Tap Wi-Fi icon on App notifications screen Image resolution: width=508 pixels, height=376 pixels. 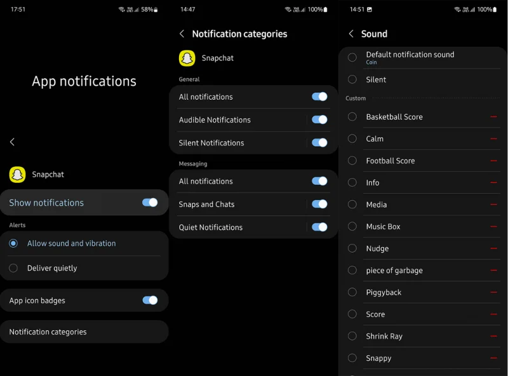(122, 10)
